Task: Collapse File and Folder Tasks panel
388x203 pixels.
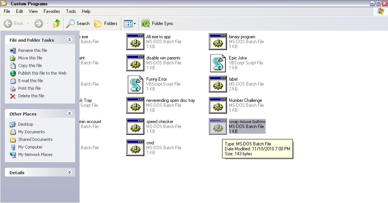Action: (70, 39)
